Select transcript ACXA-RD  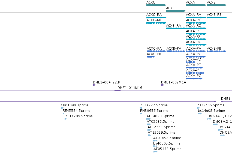click(x=196, y=28)
